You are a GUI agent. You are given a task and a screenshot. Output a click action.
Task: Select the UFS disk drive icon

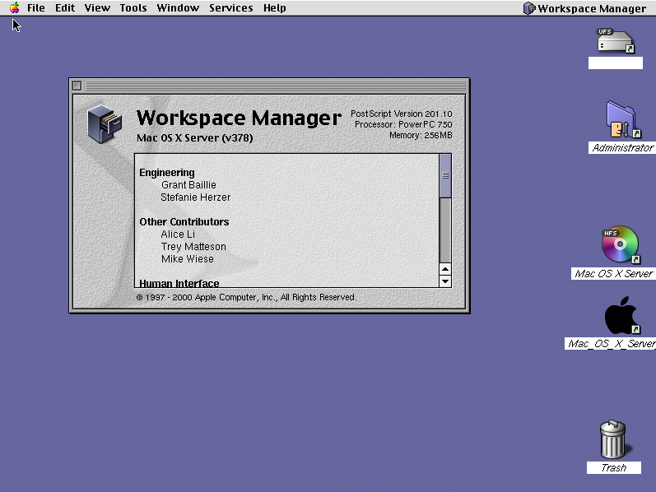click(615, 41)
